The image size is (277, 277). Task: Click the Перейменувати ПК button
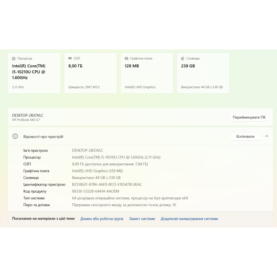point(249,117)
